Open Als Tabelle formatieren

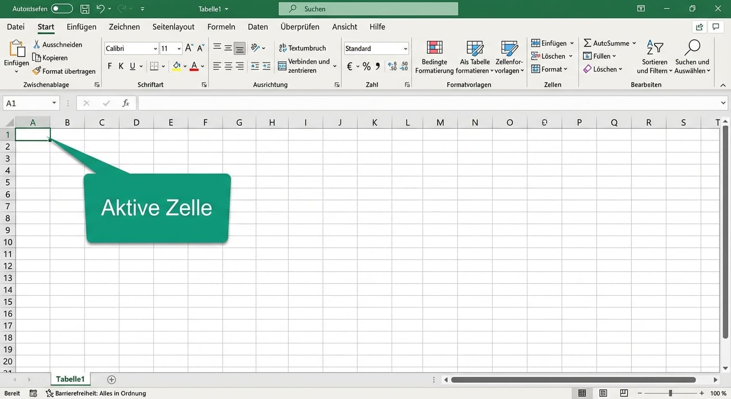coord(475,57)
